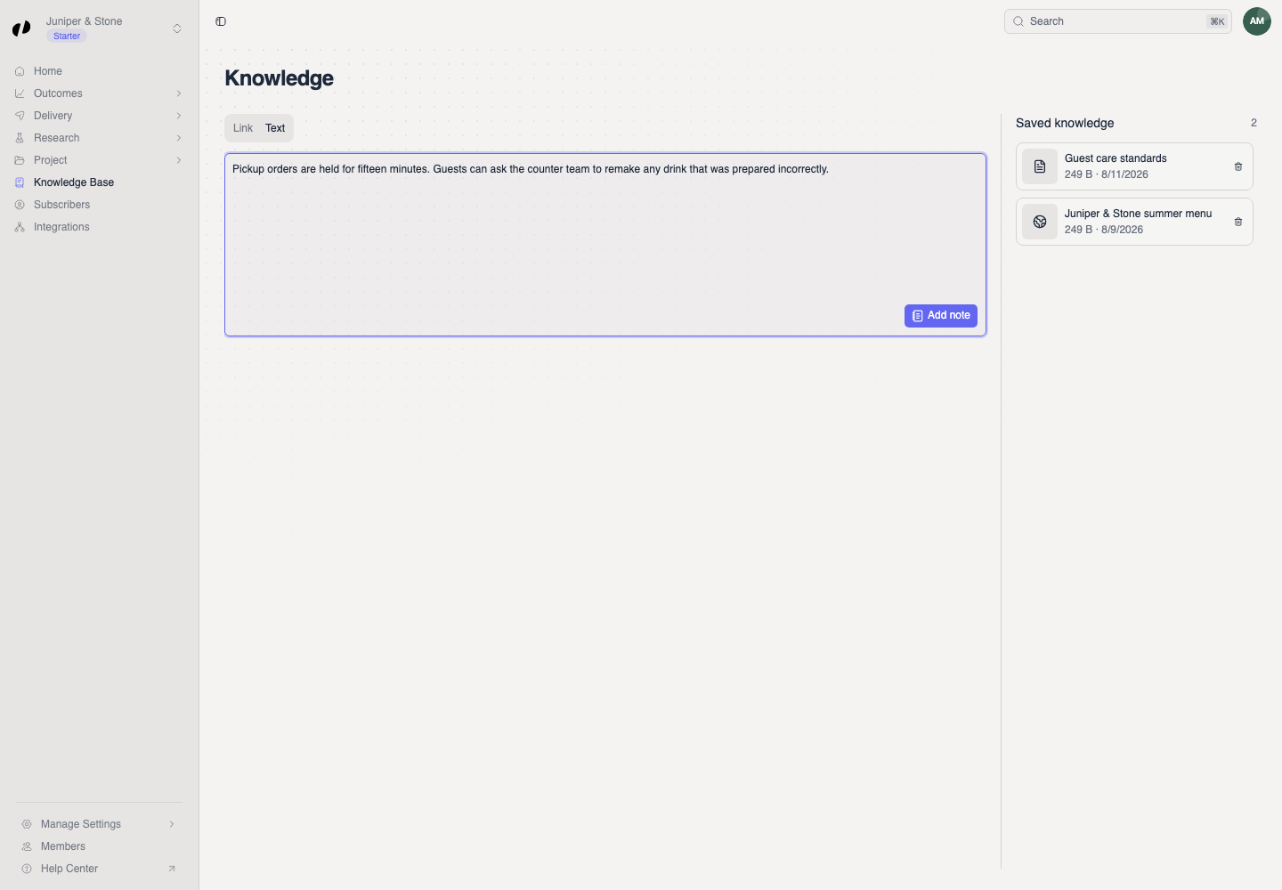Click the Add note button
The image size is (1282, 890).
click(941, 316)
